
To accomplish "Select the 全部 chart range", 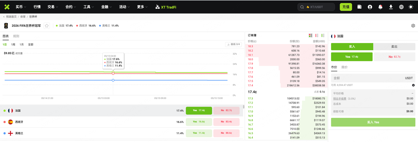I will coord(31,45).
